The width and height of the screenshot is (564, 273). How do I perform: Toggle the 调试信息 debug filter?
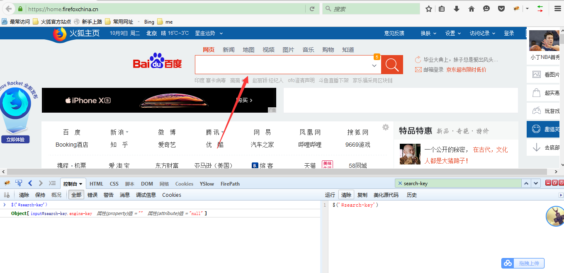point(146,195)
